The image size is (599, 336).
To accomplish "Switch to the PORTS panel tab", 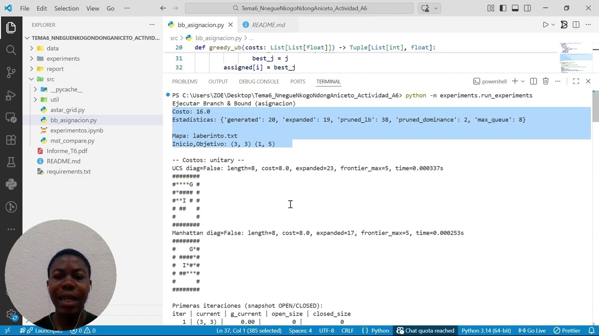I will (298, 81).
